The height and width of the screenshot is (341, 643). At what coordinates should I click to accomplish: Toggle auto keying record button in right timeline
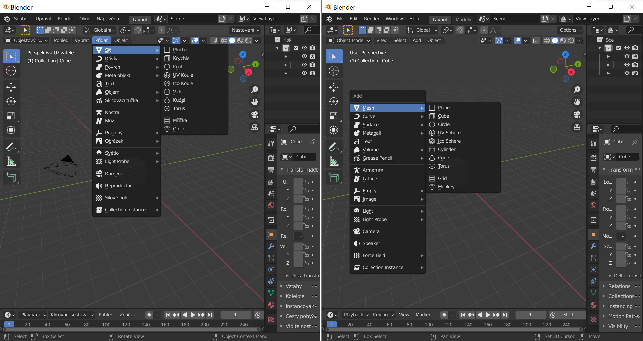click(444, 315)
